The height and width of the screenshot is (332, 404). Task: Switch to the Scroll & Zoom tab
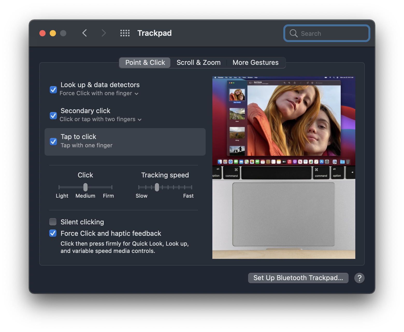point(198,63)
